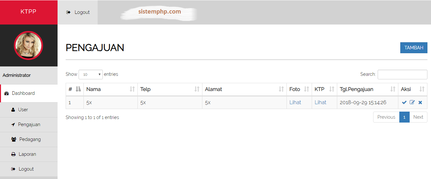Viewport: 431px width, 179px height.
Task: Click the Search input field
Action: pos(402,75)
